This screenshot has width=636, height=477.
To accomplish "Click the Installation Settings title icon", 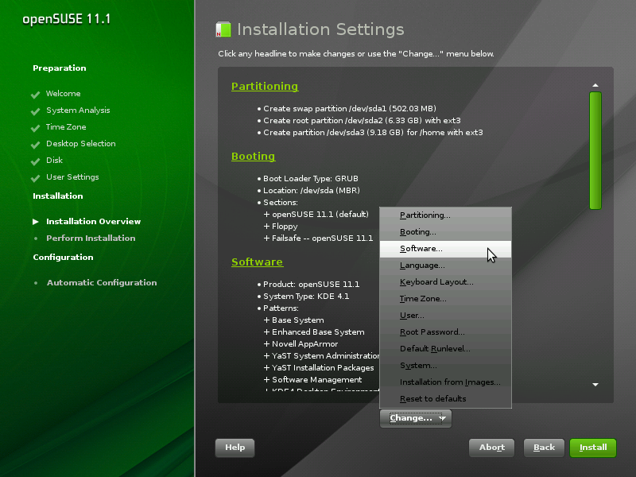I will (223, 29).
